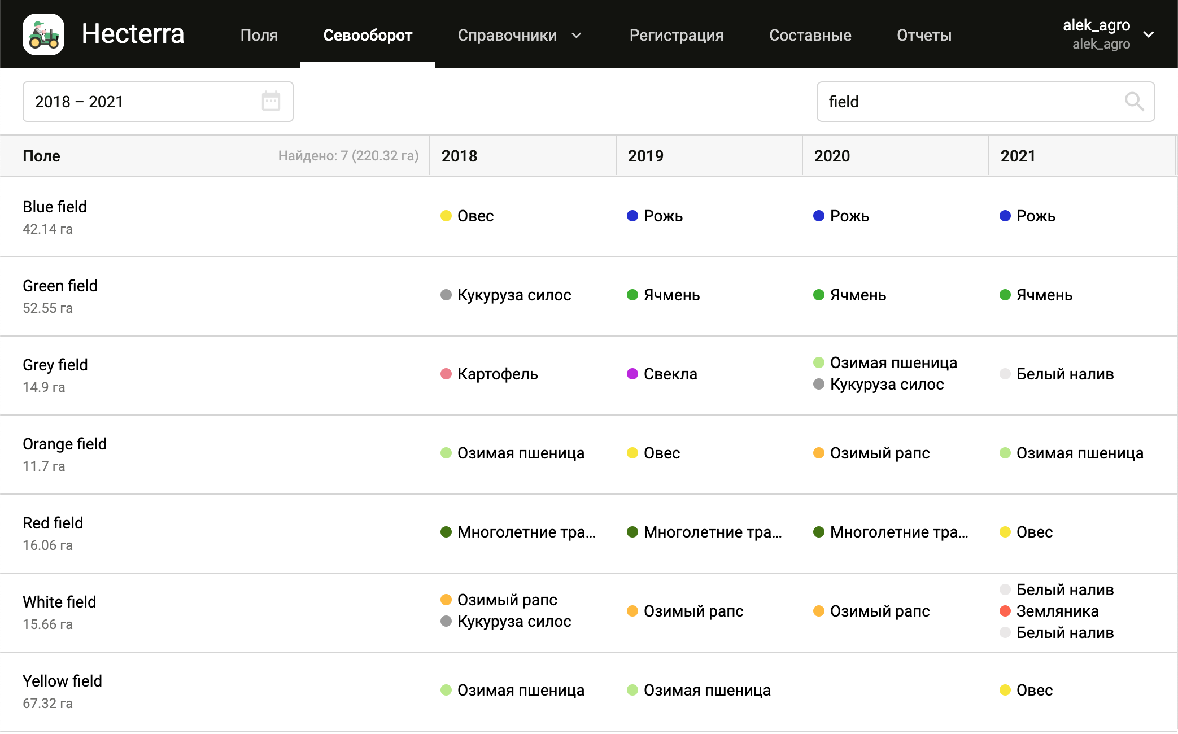Click the 2019 column header
1178x734 pixels.
pyautogui.click(x=645, y=156)
